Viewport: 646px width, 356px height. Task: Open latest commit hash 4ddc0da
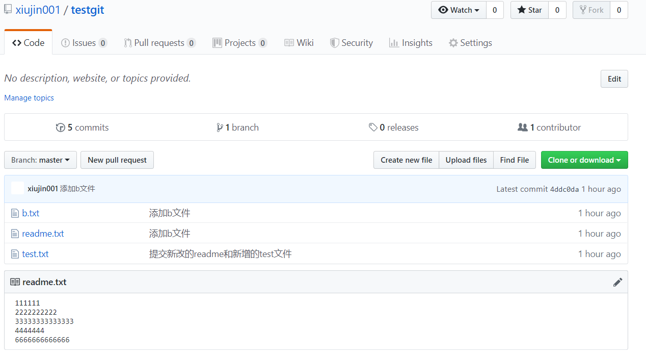[x=564, y=189]
